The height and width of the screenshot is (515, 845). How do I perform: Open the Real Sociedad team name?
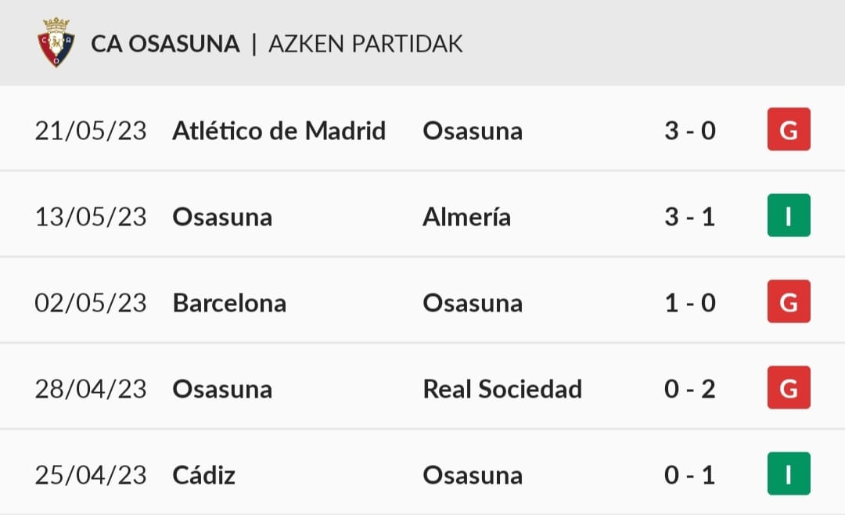click(x=502, y=389)
